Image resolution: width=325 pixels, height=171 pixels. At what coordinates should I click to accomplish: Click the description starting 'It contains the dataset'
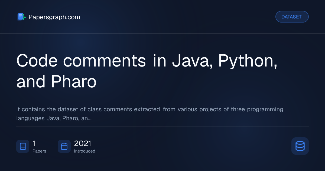point(150,114)
